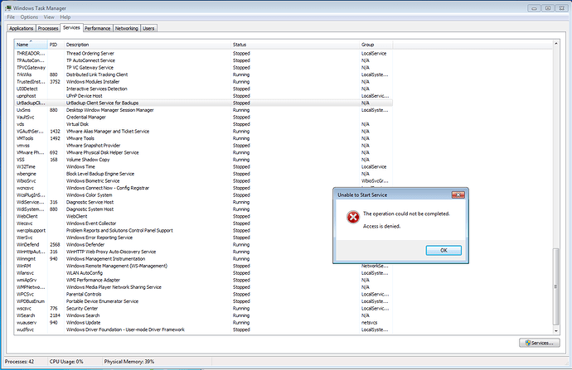Viewport: 572px width, 370px height.
Task: Close the Windows Task Manager window
Action: (x=562, y=8)
